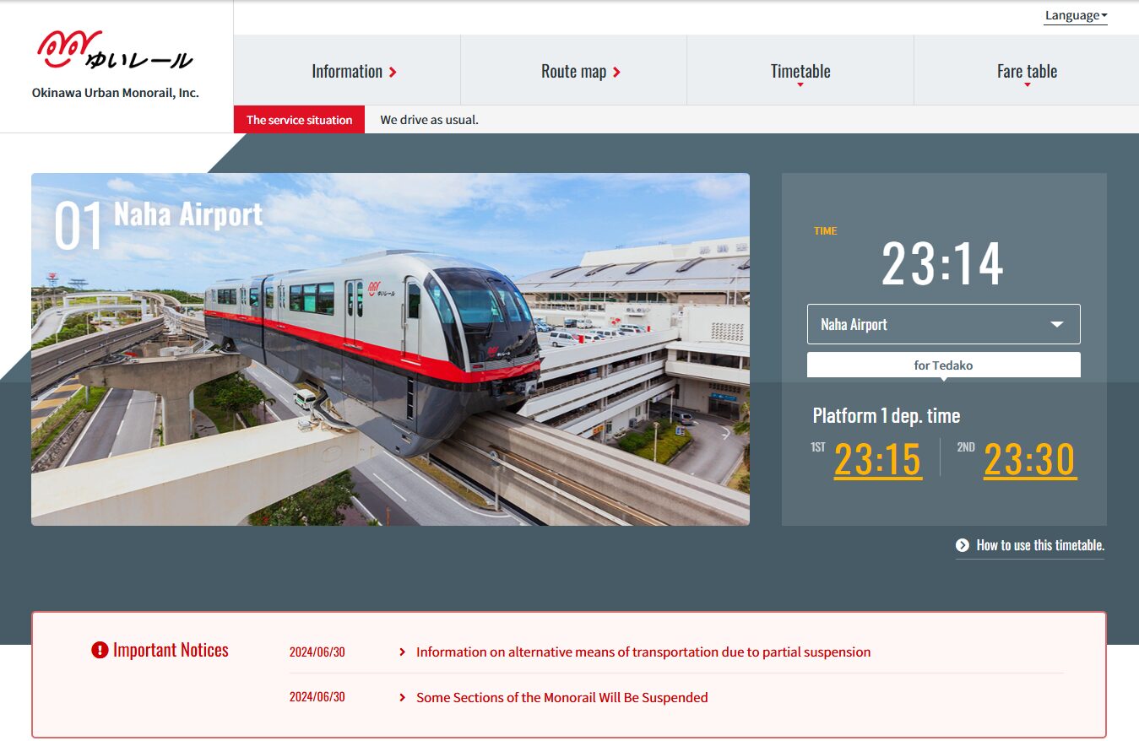Open the Route map menu item

point(573,71)
